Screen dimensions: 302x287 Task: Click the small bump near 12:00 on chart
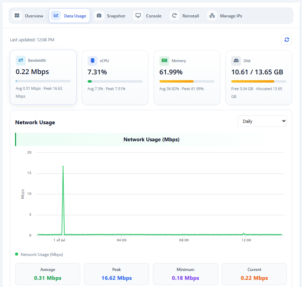tap(244, 233)
